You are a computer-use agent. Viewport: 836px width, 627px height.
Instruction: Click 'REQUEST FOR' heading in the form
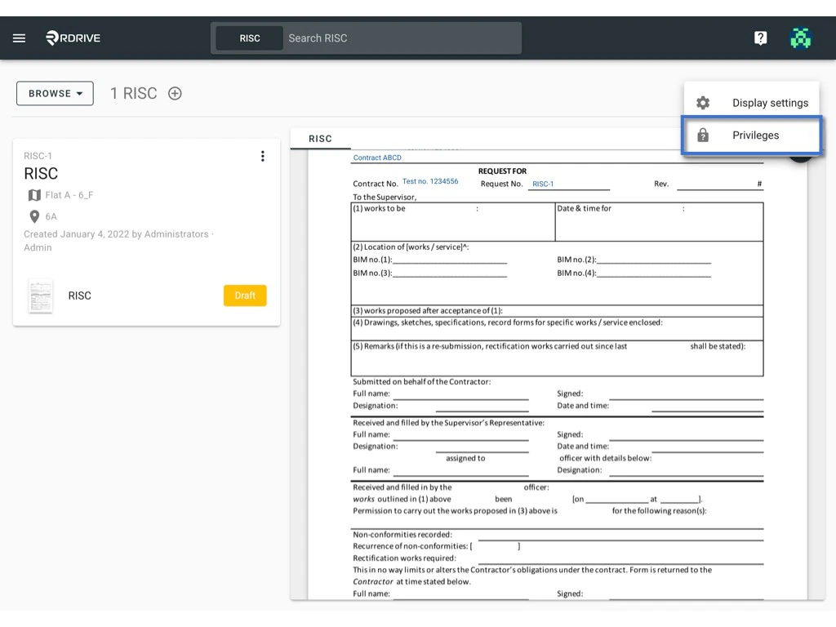pyautogui.click(x=502, y=171)
